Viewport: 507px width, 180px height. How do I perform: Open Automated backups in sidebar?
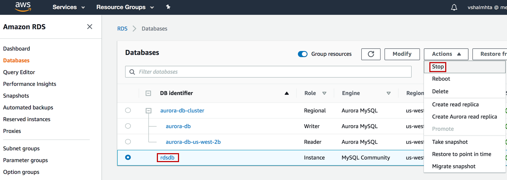pyautogui.click(x=28, y=107)
